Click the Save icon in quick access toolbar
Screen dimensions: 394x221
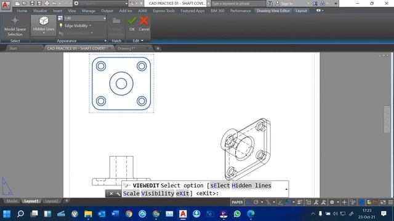point(32,4)
